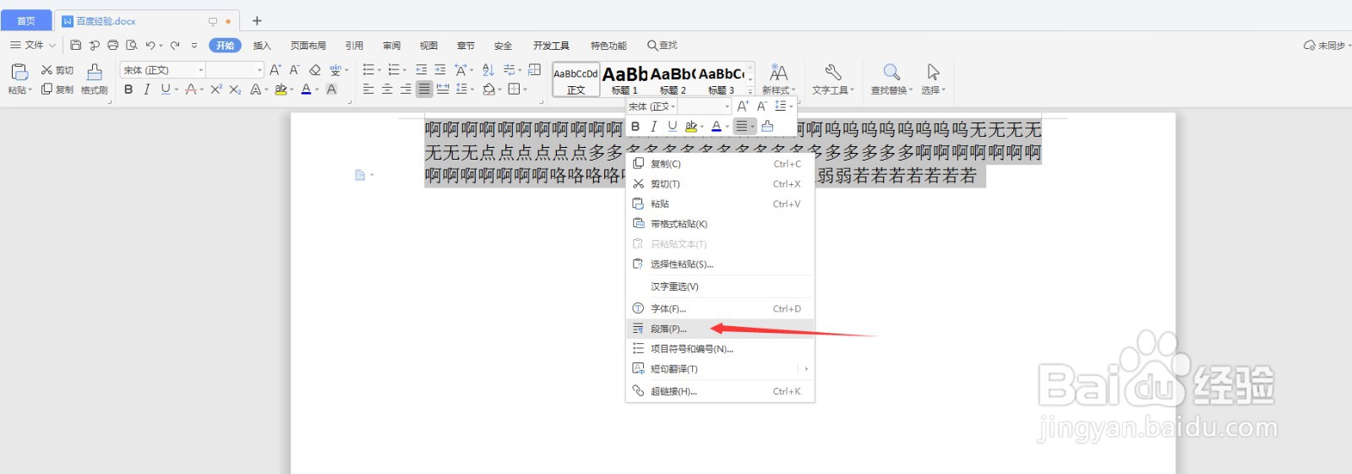
Task: Toggle Underline in the main ribbon
Action: (x=166, y=89)
